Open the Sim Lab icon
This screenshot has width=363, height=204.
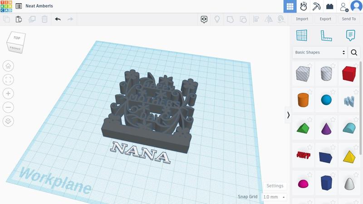(303, 6)
